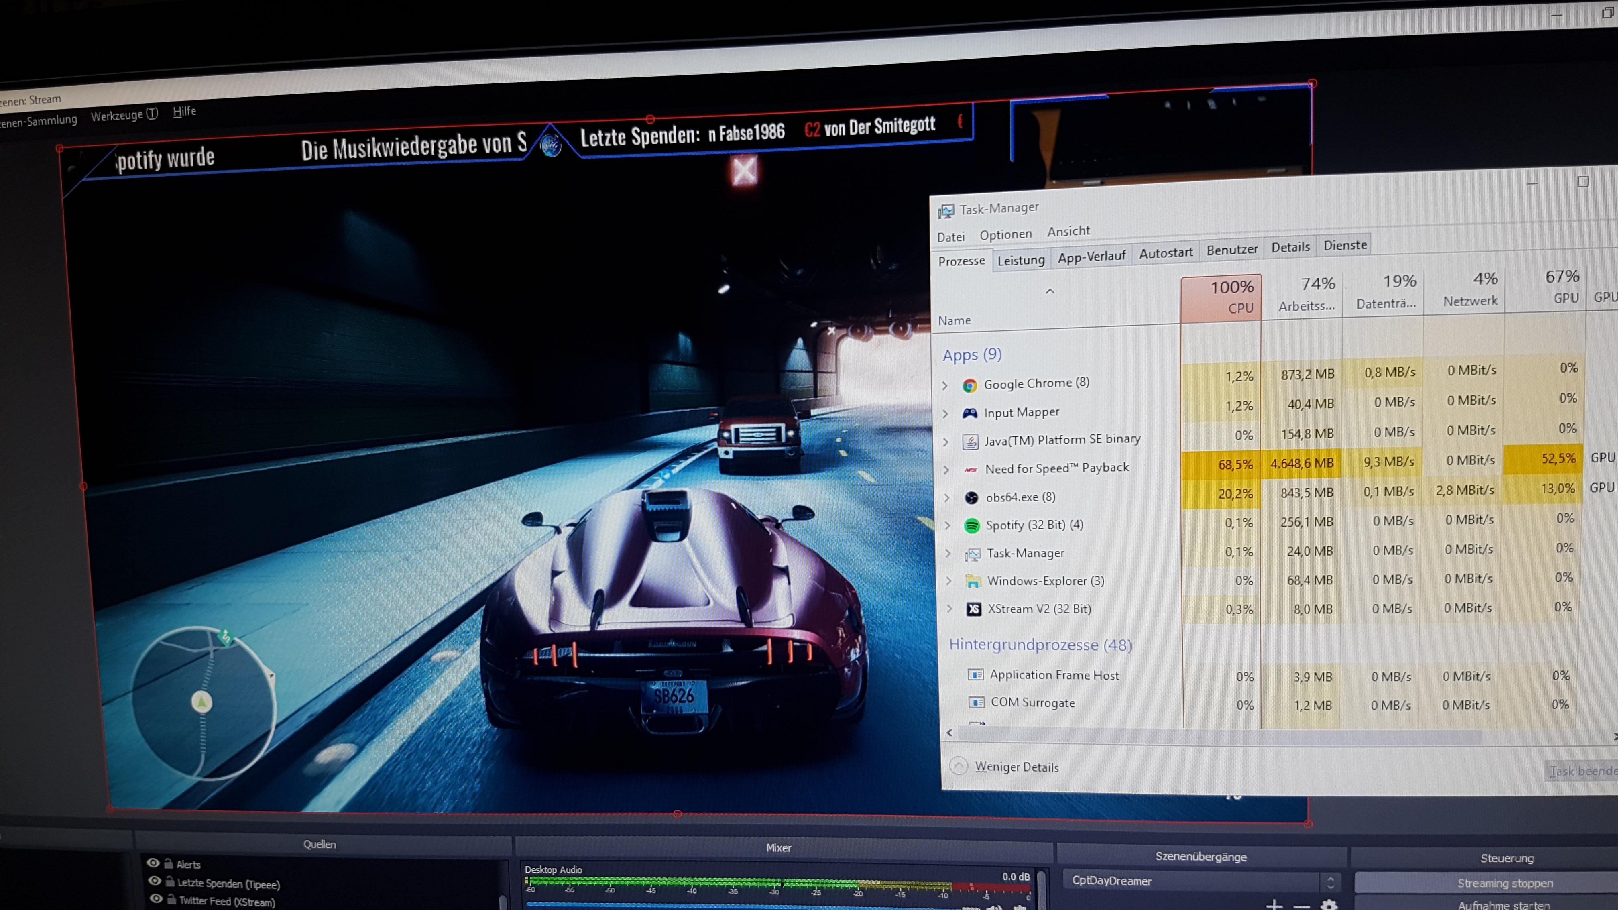1618x910 pixels.
Task: Expand the XStream V2 (32 Bit) row
Action: (950, 609)
